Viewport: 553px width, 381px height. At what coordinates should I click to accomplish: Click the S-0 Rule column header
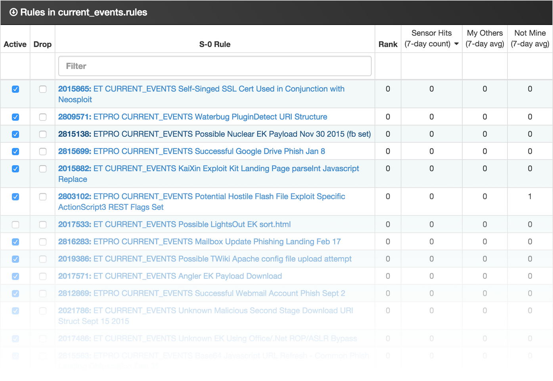click(x=215, y=44)
